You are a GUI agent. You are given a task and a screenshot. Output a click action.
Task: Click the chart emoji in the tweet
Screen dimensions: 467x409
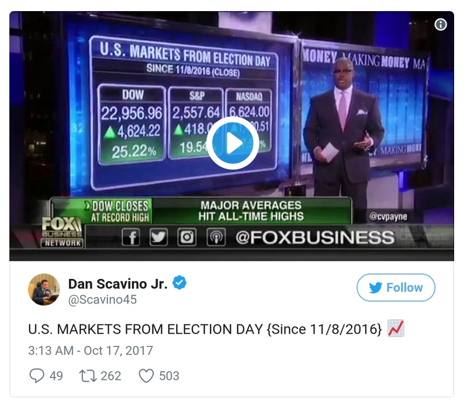point(396,328)
